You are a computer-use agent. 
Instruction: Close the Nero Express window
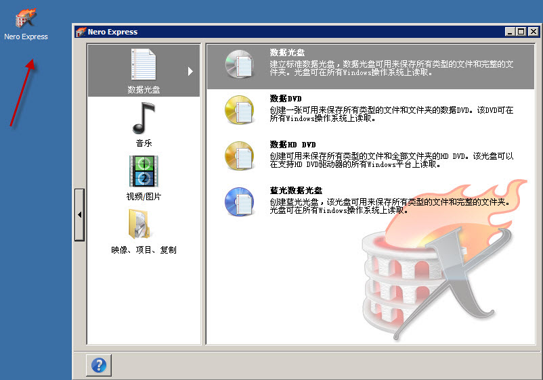click(534, 32)
